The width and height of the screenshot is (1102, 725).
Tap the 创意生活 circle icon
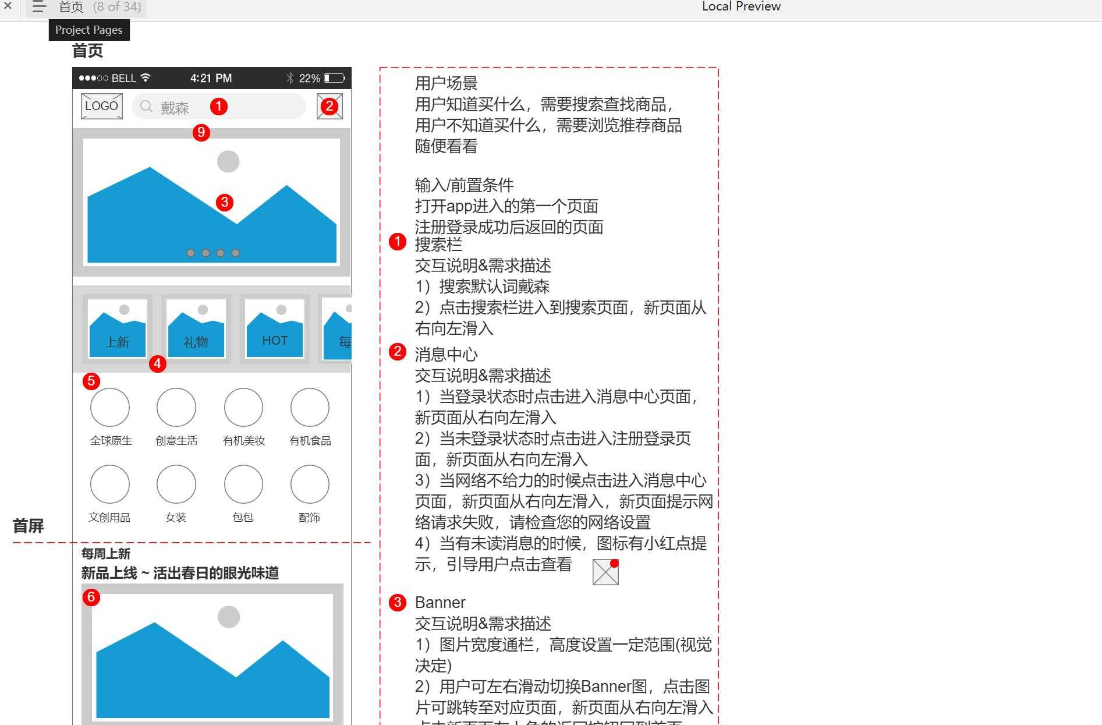(176, 408)
